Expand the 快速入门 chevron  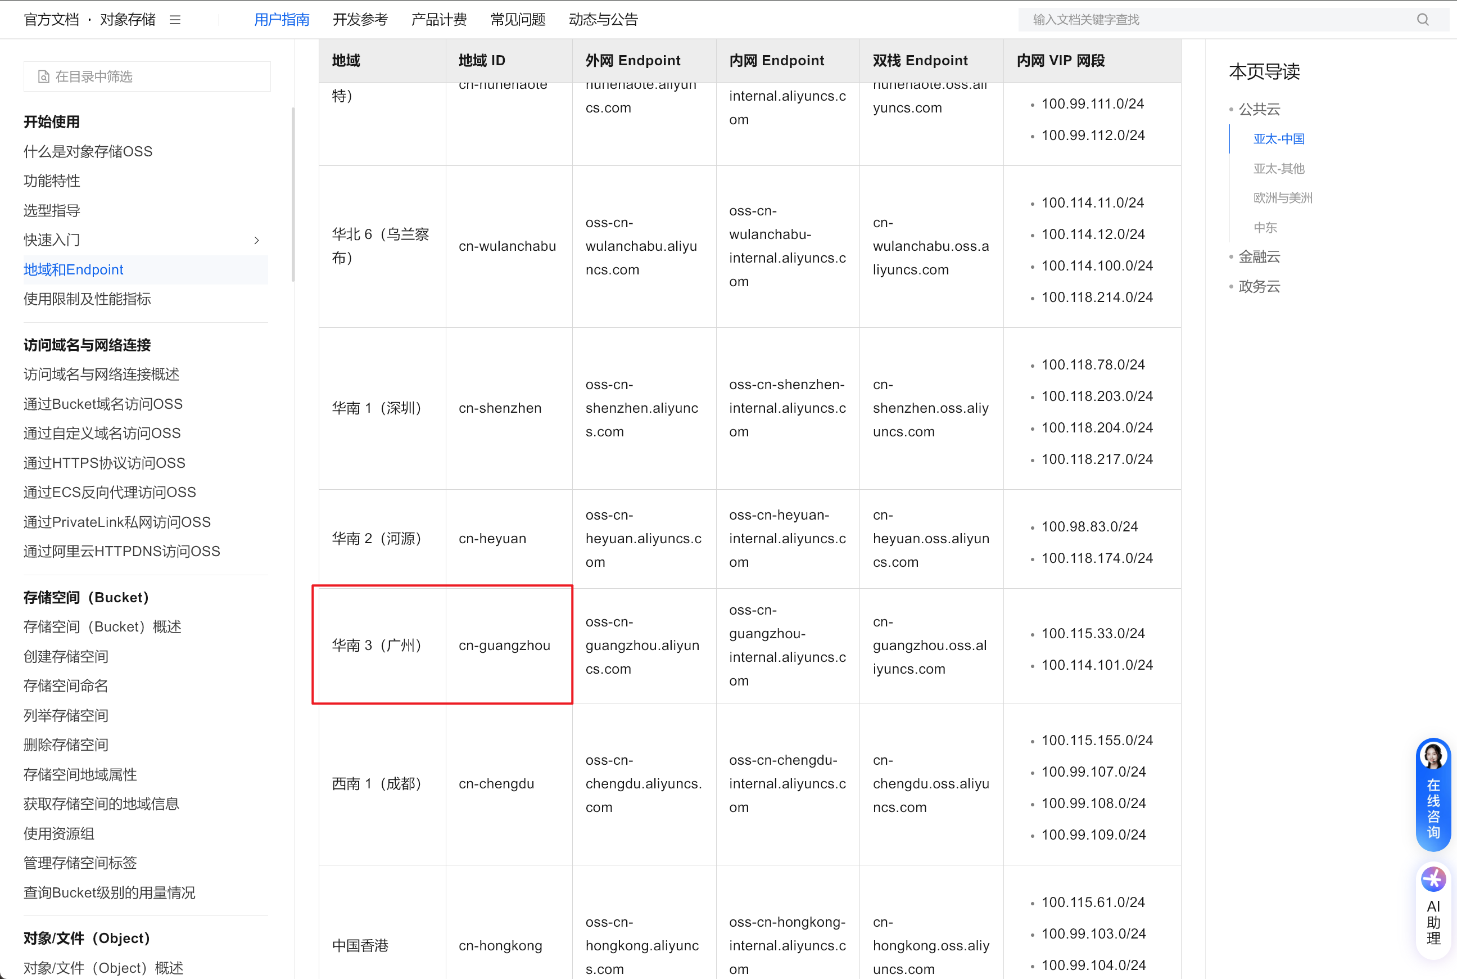(x=256, y=240)
